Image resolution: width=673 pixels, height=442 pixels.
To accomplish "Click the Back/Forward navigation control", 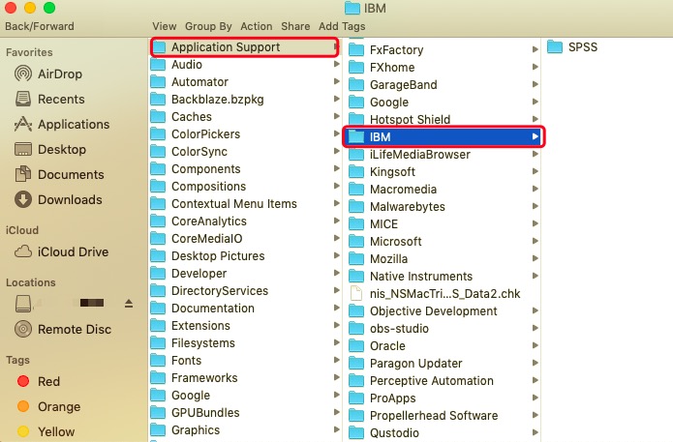I will click(40, 26).
